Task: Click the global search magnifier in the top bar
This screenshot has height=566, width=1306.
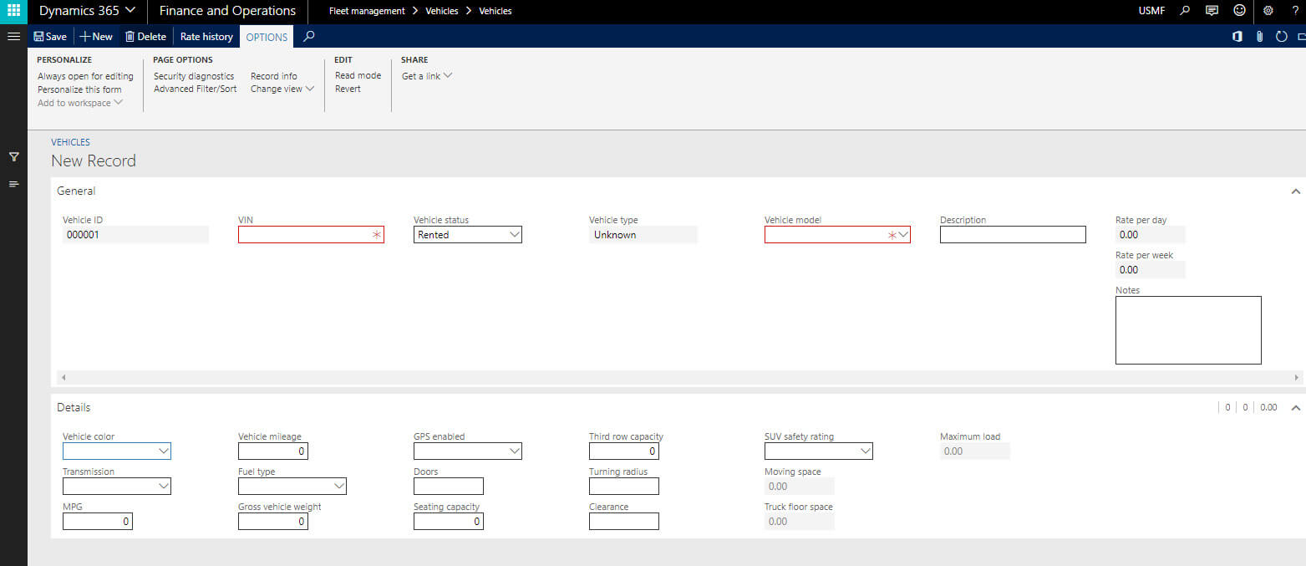Action: (x=1185, y=11)
